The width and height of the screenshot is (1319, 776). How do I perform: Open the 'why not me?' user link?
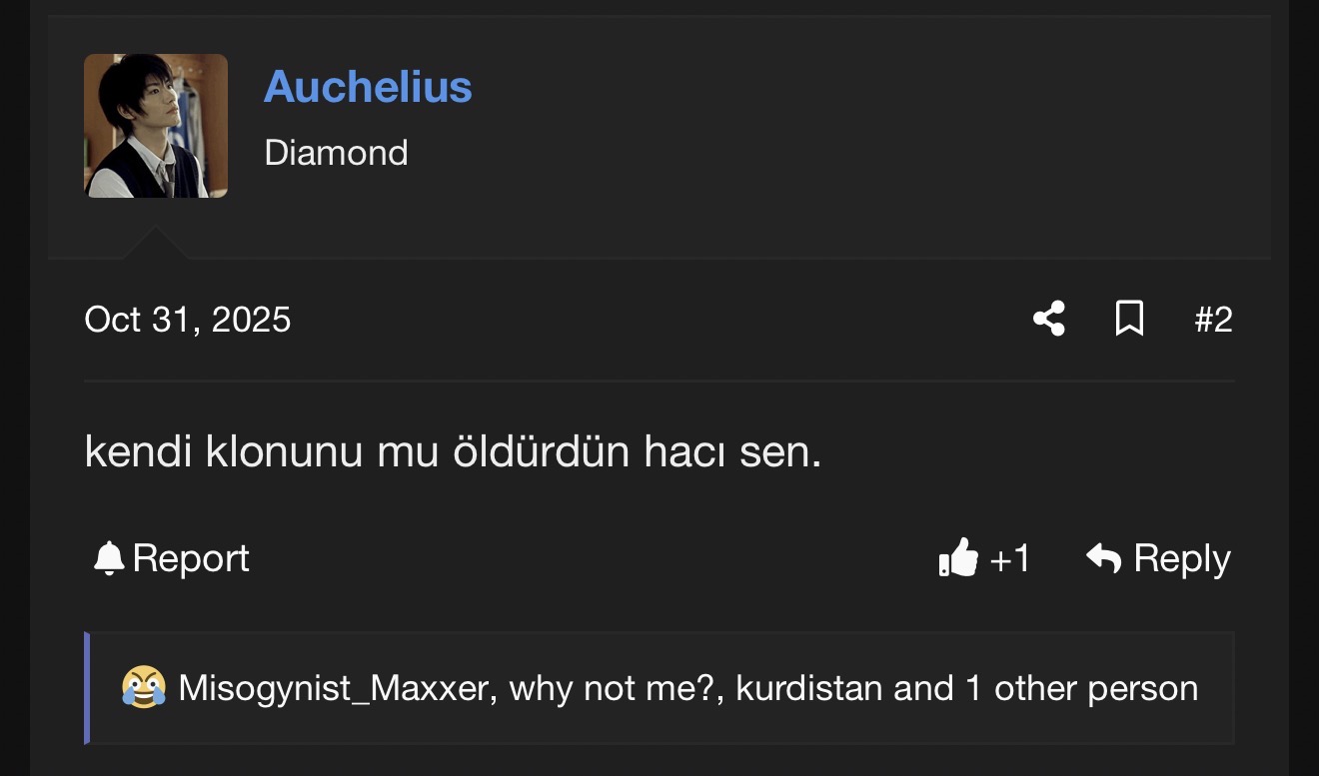click(616, 688)
